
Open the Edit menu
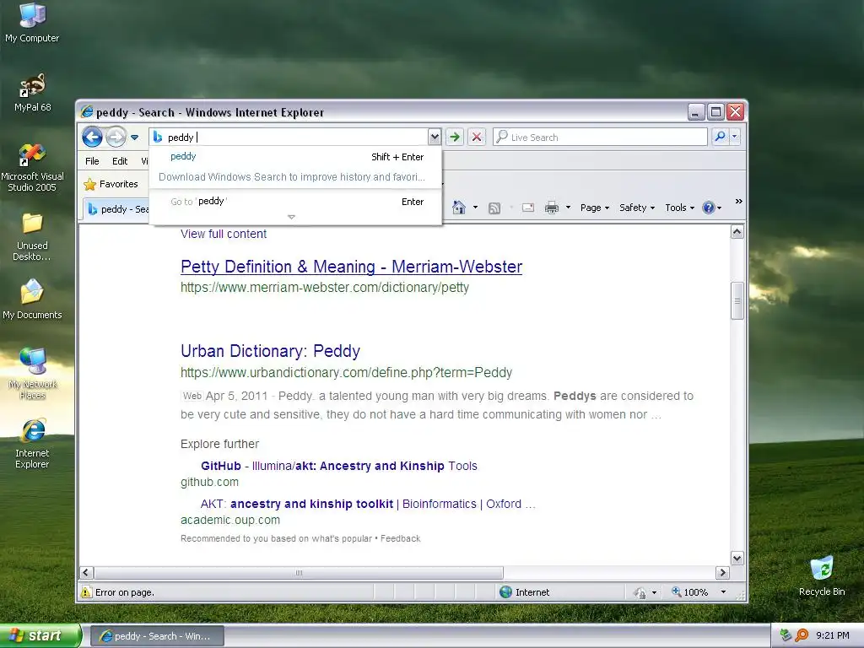[120, 161]
